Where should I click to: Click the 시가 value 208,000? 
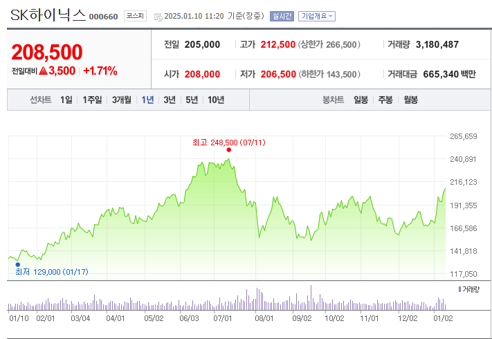tap(202, 74)
